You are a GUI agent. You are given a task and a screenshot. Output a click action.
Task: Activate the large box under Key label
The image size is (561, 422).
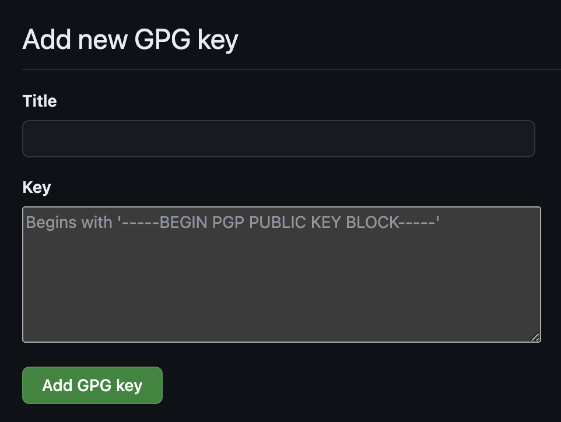pyautogui.click(x=281, y=274)
